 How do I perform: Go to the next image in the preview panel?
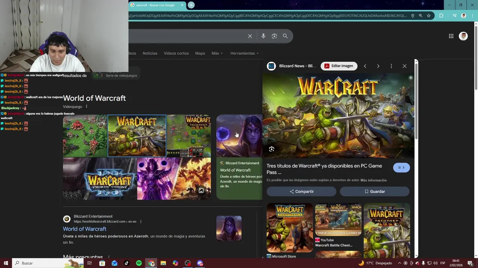(378, 66)
